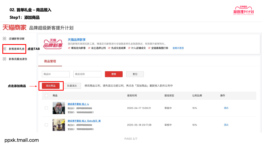Viewport: 262px width, 147px height.
Task: Click the 新客提升计划 logo at top right
Action: pyautogui.click(x=243, y=10)
